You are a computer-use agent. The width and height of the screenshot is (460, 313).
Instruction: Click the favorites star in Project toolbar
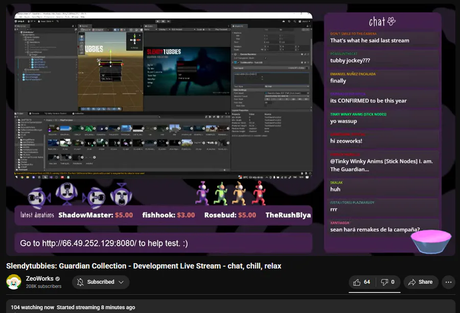222,117
